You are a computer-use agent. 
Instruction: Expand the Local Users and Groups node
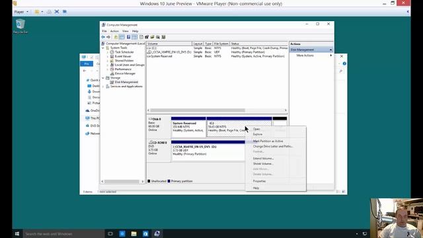point(107,65)
